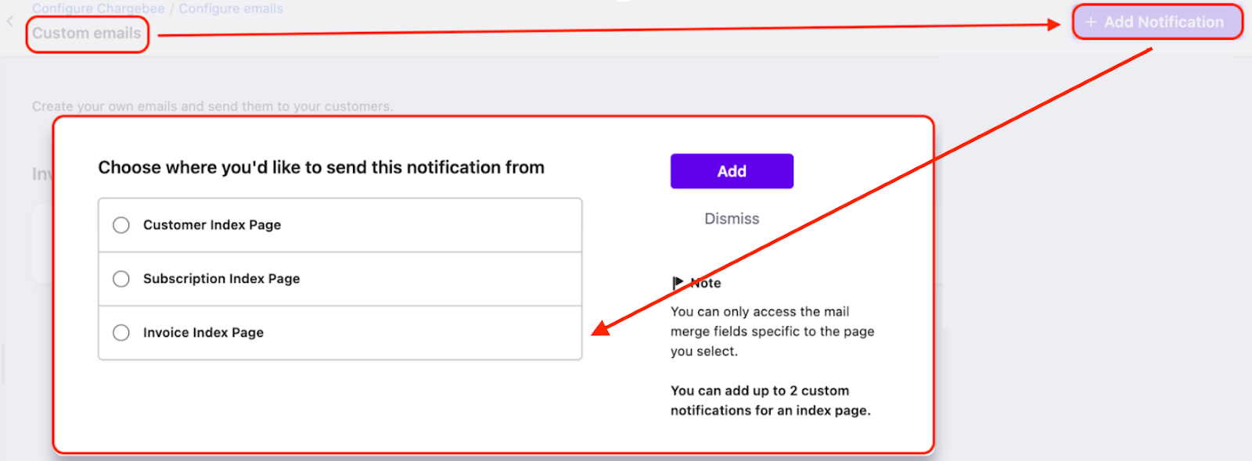Click the 2 custom notifications limit text

pyautogui.click(x=770, y=400)
